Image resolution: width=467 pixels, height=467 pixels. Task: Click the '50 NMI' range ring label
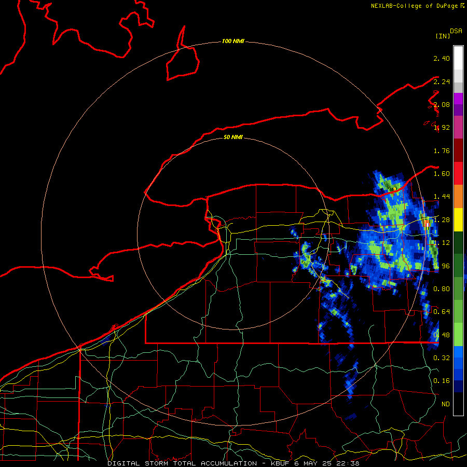(x=233, y=137)
